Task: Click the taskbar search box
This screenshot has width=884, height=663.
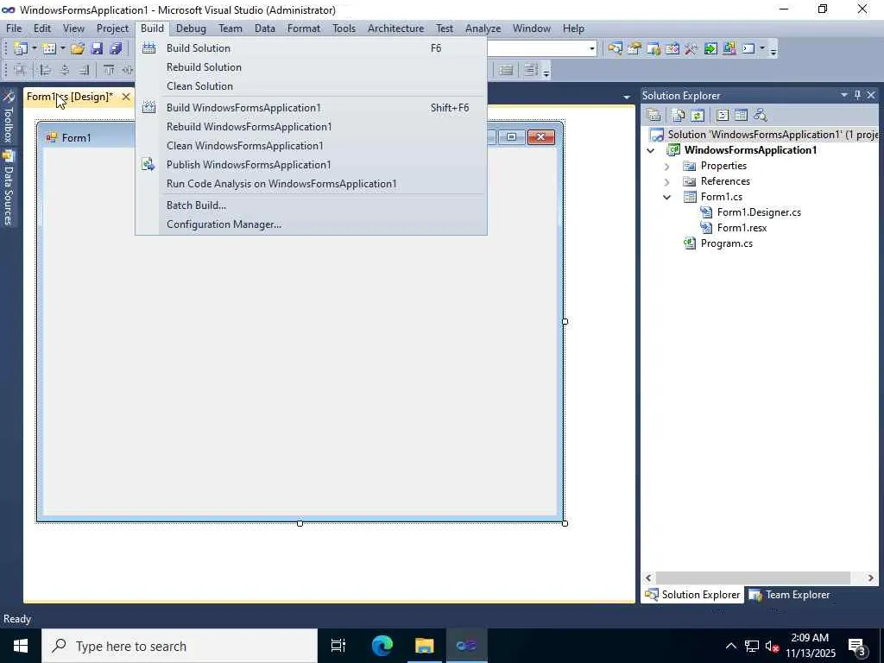Action: pos(180,646)
